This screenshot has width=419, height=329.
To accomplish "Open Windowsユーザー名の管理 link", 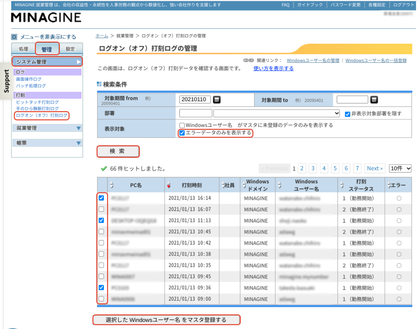I will click(x=313, y=61).
